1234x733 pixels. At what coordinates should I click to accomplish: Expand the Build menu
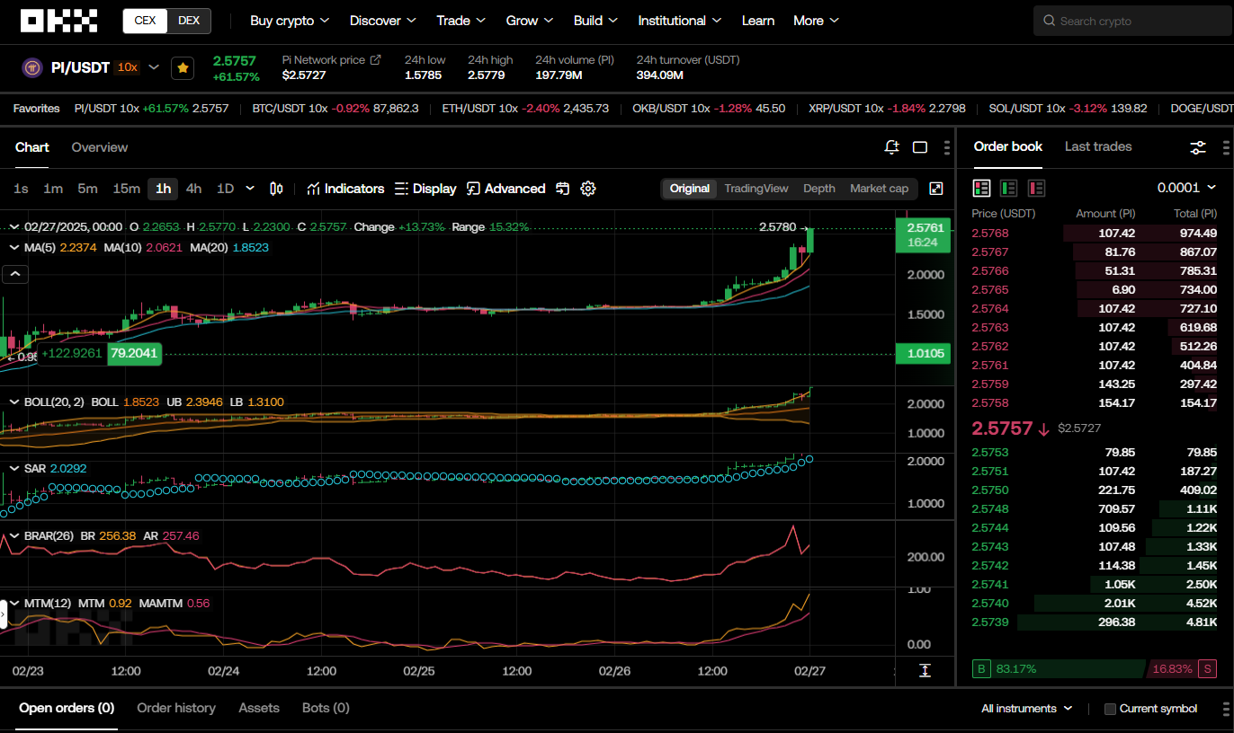click(596, 21)
